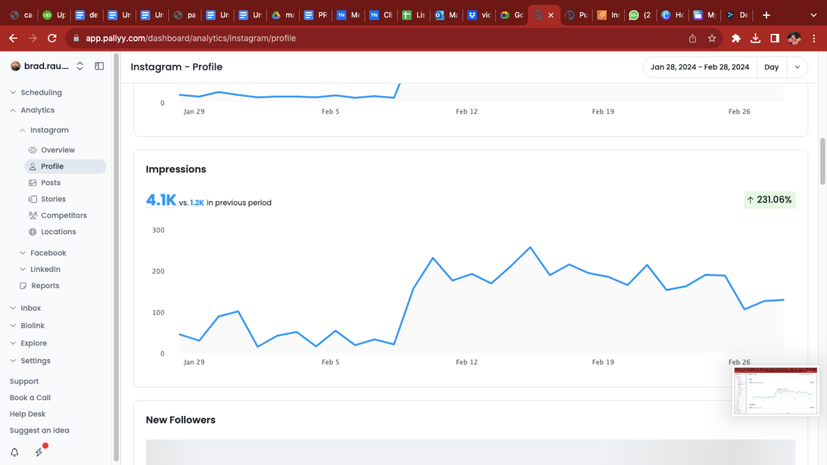Screen dimensions: 827x465
Task: Select the Profile analytics page
Action: click(65, 166)
